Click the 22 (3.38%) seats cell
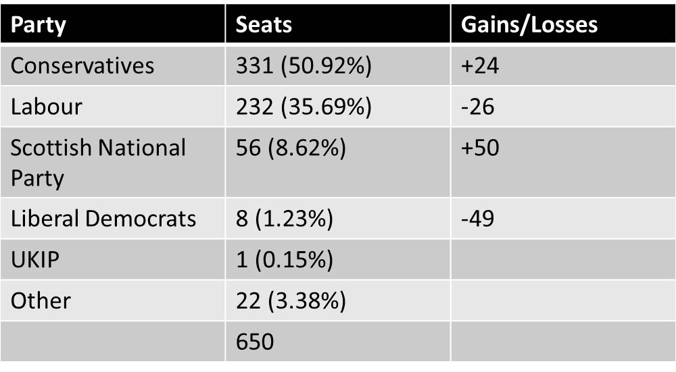The width and height of the screenshot is (676, 372). pos(291,300)
